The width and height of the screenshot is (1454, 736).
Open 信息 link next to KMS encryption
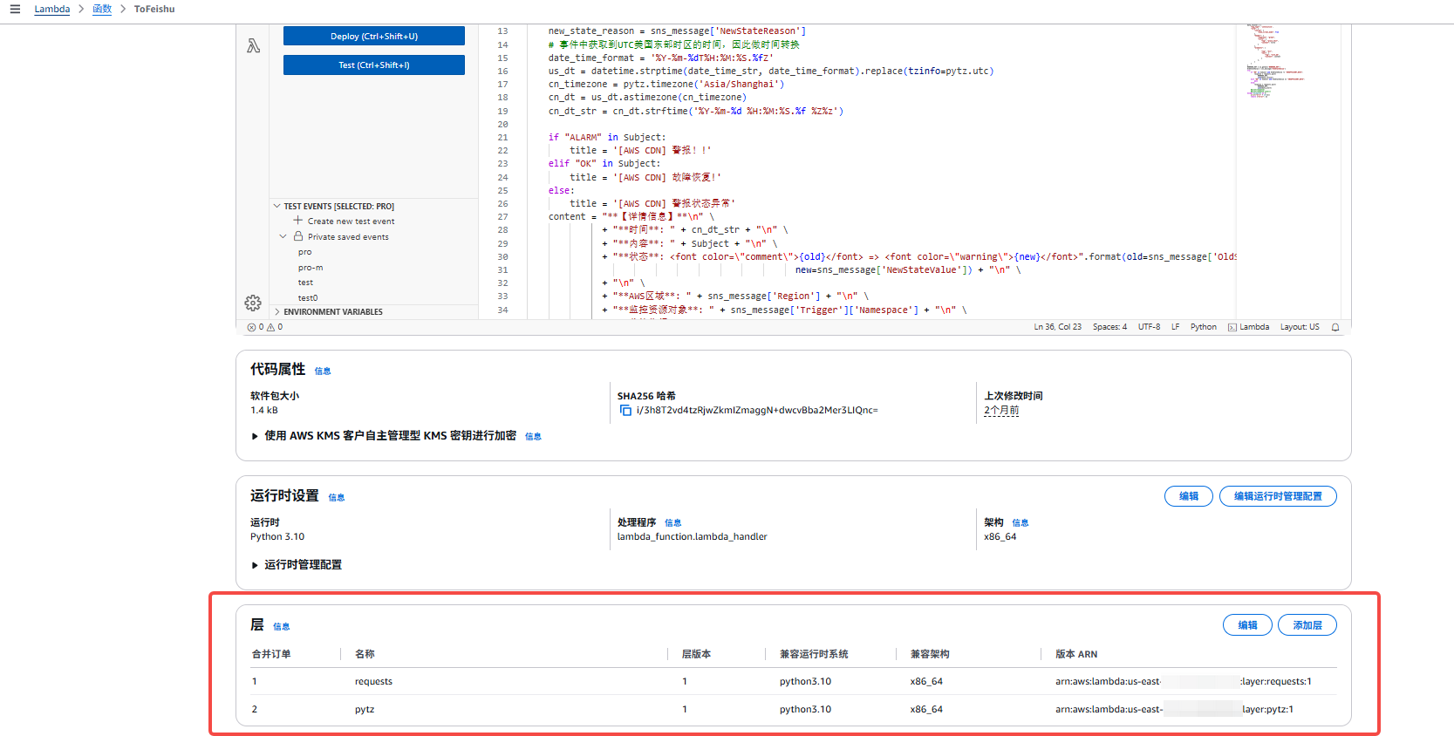[x=533, y=437]
